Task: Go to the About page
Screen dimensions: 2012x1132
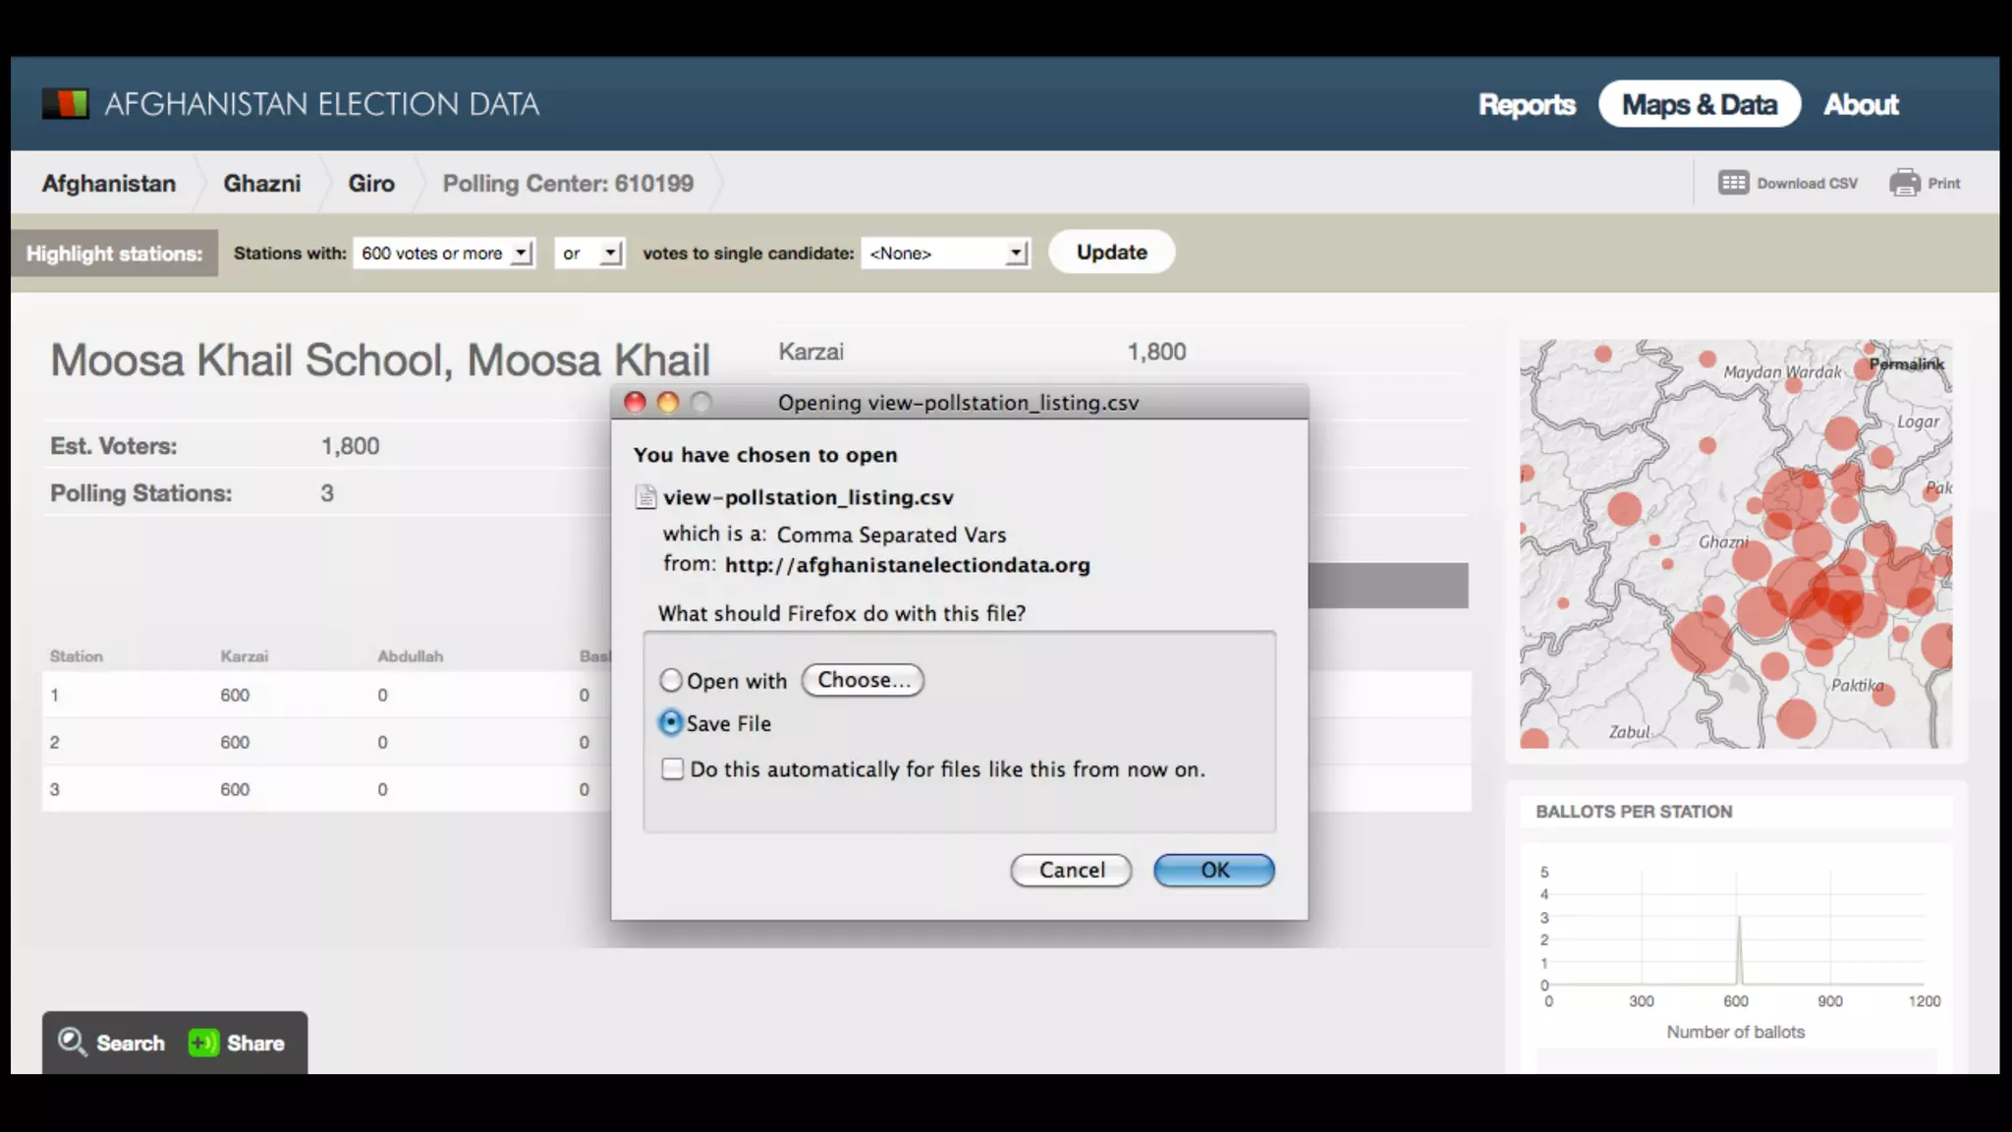Action: (x=1861, y=104)
